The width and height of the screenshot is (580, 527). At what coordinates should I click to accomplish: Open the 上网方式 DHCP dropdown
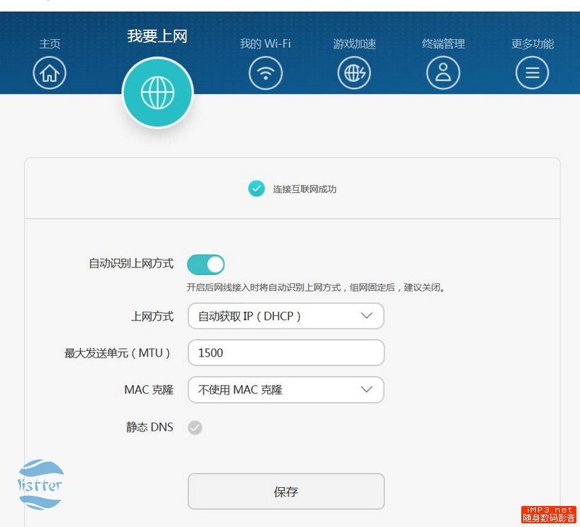pos(286,316)
